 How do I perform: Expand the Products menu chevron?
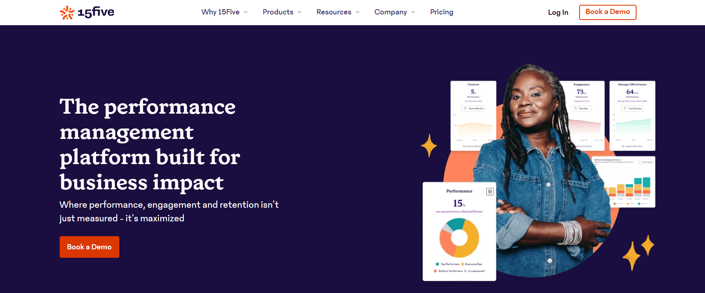click(x=300, y=12)
